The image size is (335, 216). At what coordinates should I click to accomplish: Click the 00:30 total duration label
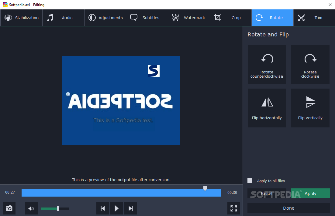pyautogui.click(x=232, y=193)
